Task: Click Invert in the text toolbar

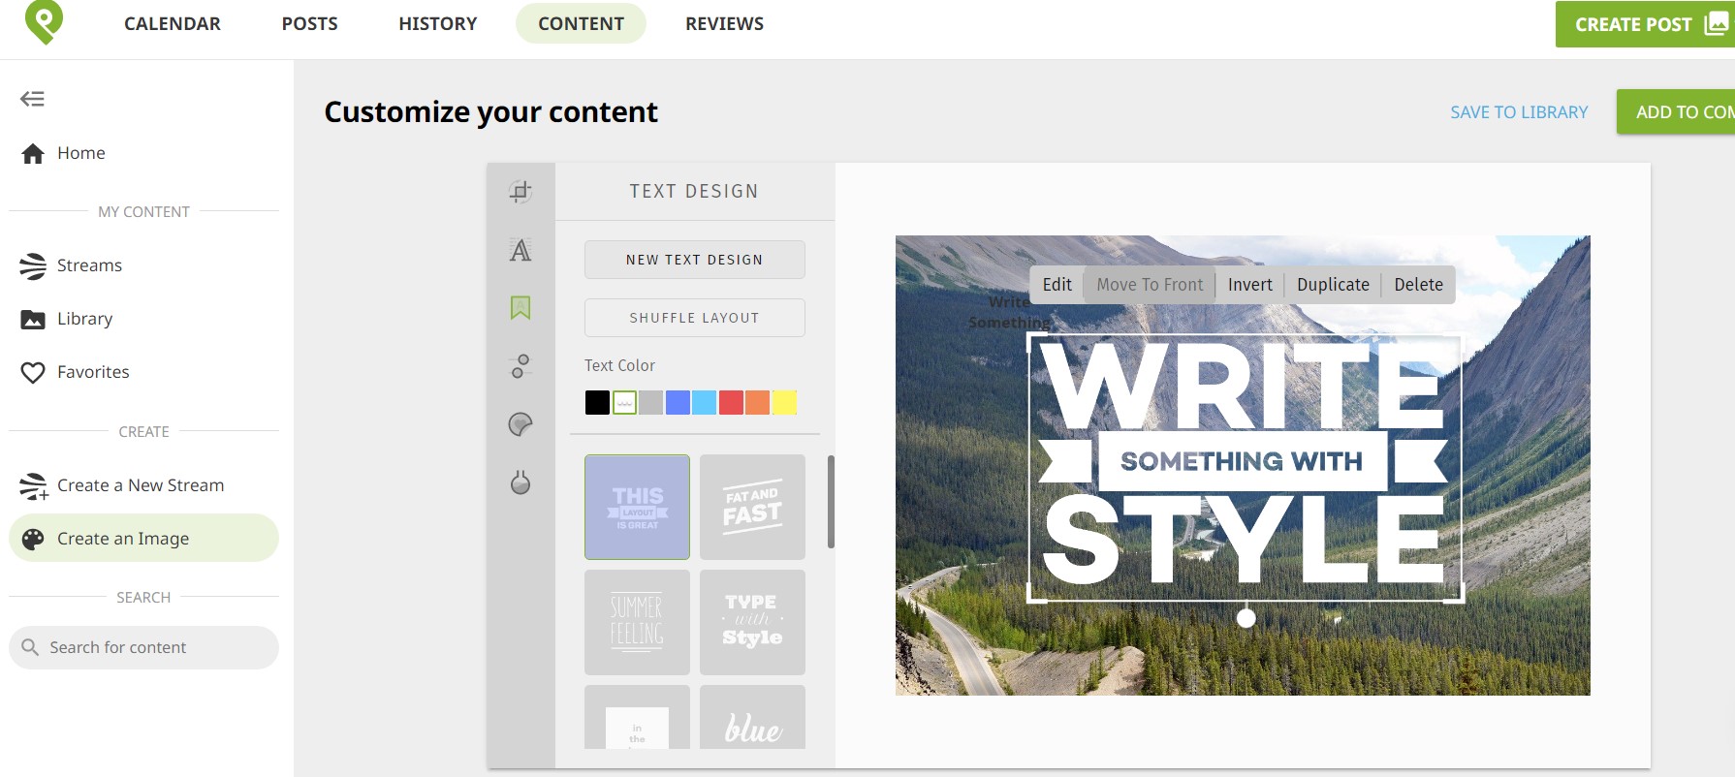Action: click(x=1249, y=285)
